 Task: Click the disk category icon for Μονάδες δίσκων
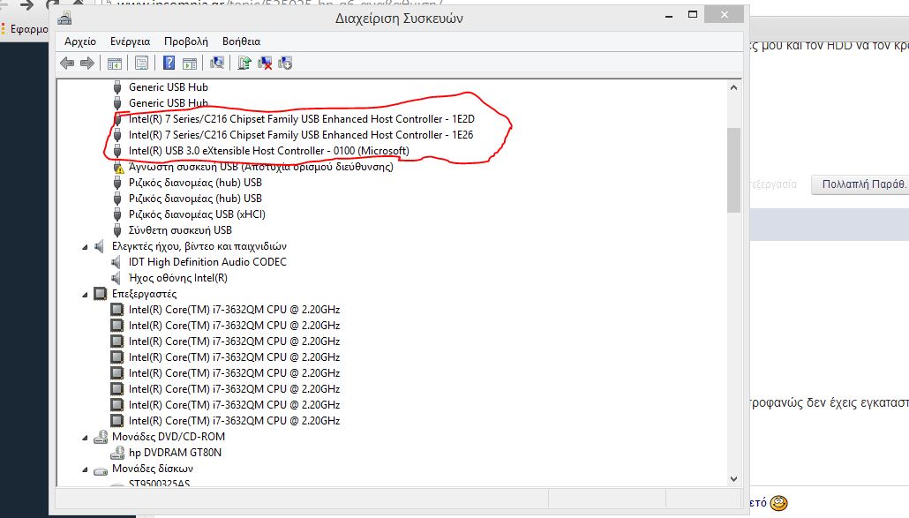tap(101, 470)
